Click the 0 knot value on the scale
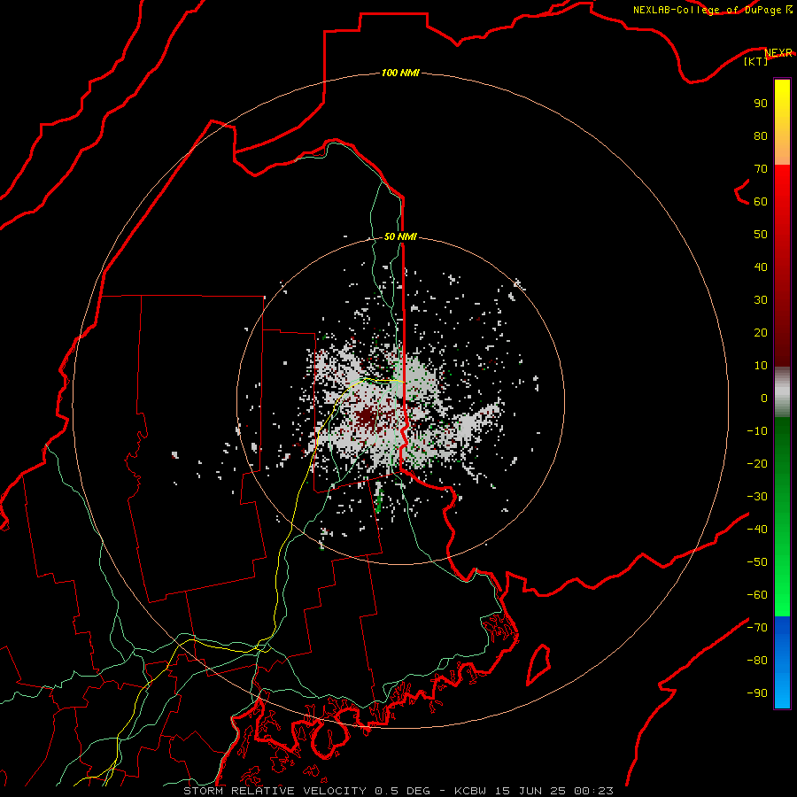The height and width of the screenshot is (797, 797). [x=764, y=398]
